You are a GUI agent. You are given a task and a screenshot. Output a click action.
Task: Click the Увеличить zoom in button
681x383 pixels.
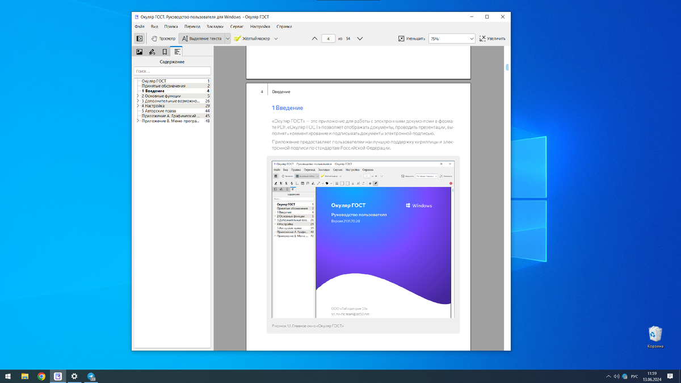492,39
